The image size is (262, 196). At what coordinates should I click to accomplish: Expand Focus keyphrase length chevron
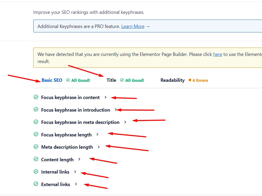coord(97,135)
